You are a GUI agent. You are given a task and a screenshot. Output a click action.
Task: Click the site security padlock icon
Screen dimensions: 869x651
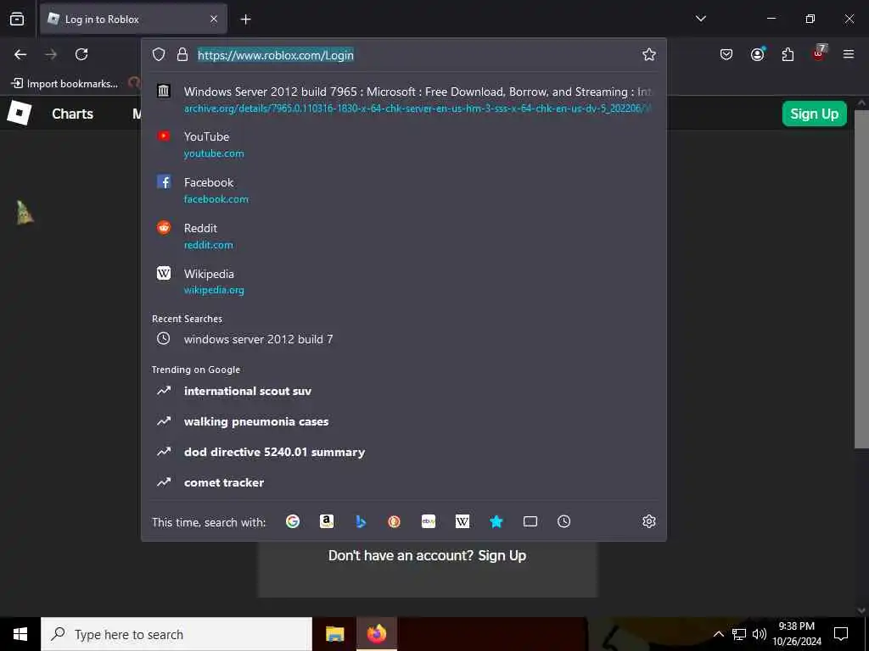[182, 54]
